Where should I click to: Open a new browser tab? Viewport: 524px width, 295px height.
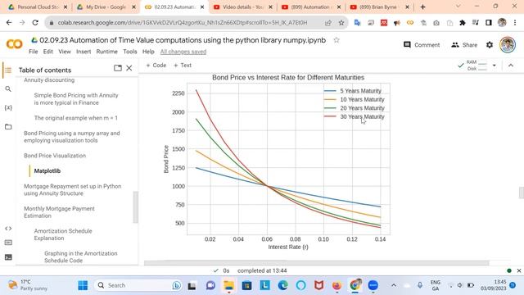click(422, 7)
